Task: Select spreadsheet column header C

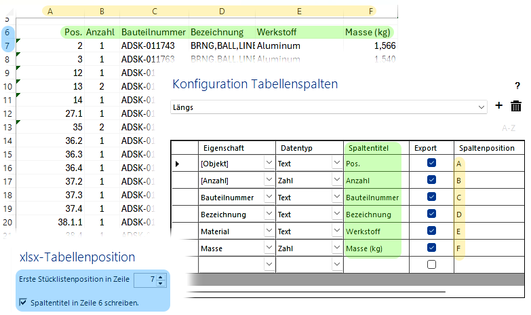Action: coord(155,12)
